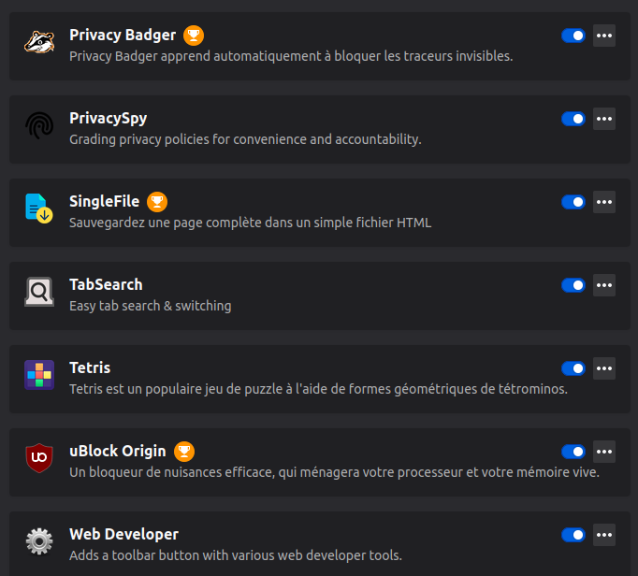Open the more options menu for PrivacySpy

pos(604,119)
